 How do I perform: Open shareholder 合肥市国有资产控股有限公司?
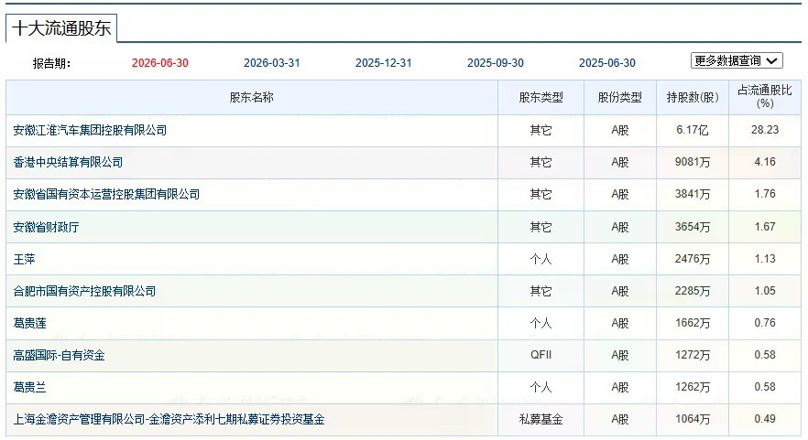tap(84, 291)
